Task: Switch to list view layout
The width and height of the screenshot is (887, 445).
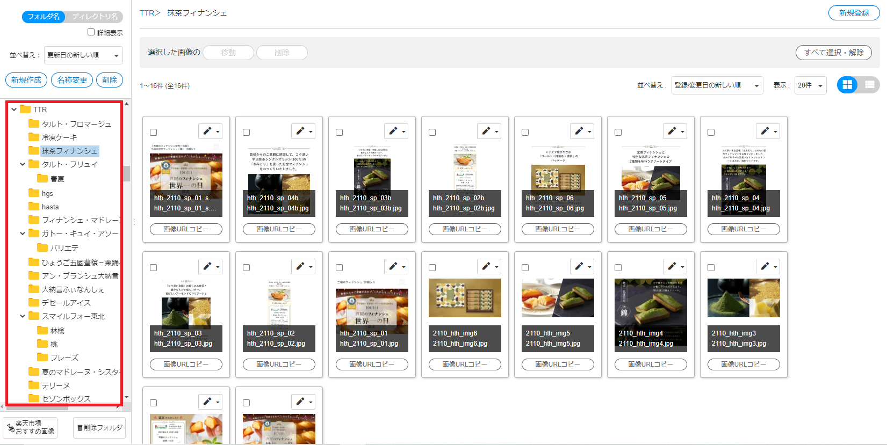Action: pos(869,85)
